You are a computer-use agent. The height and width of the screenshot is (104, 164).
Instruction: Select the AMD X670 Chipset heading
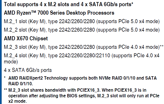pos(26,39)
